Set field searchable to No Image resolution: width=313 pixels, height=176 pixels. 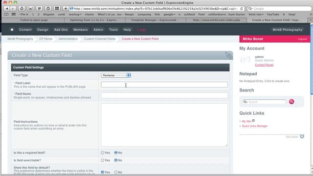(x=116, y=160)
